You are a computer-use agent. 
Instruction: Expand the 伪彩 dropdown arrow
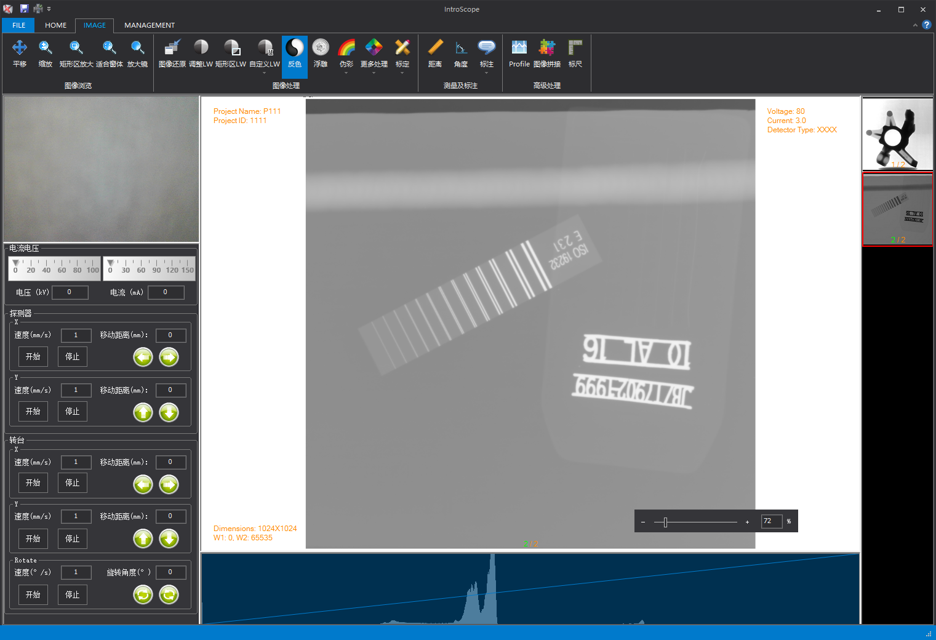[346, 73]
